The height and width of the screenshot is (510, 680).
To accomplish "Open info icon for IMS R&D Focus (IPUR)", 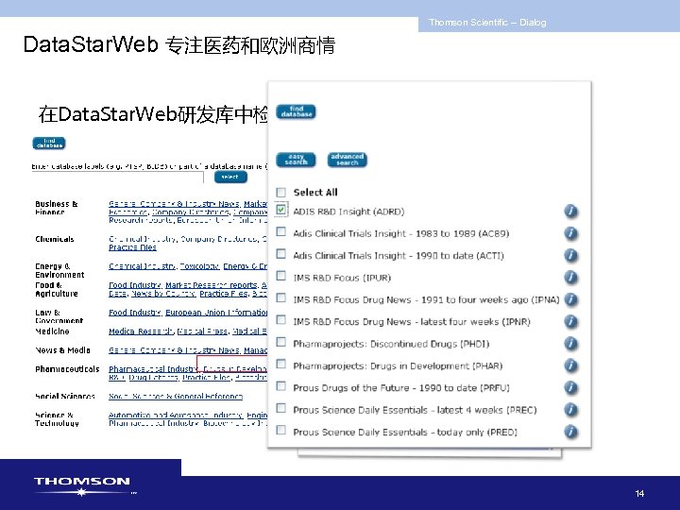I will click(x=570, y=277).
